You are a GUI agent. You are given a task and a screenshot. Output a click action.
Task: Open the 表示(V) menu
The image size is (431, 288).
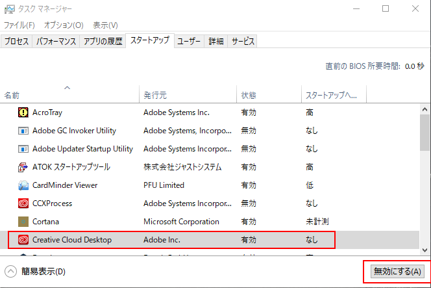(x=105, y=25)
